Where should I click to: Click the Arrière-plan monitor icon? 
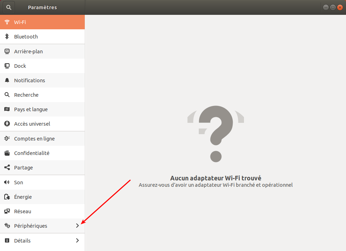7,52
